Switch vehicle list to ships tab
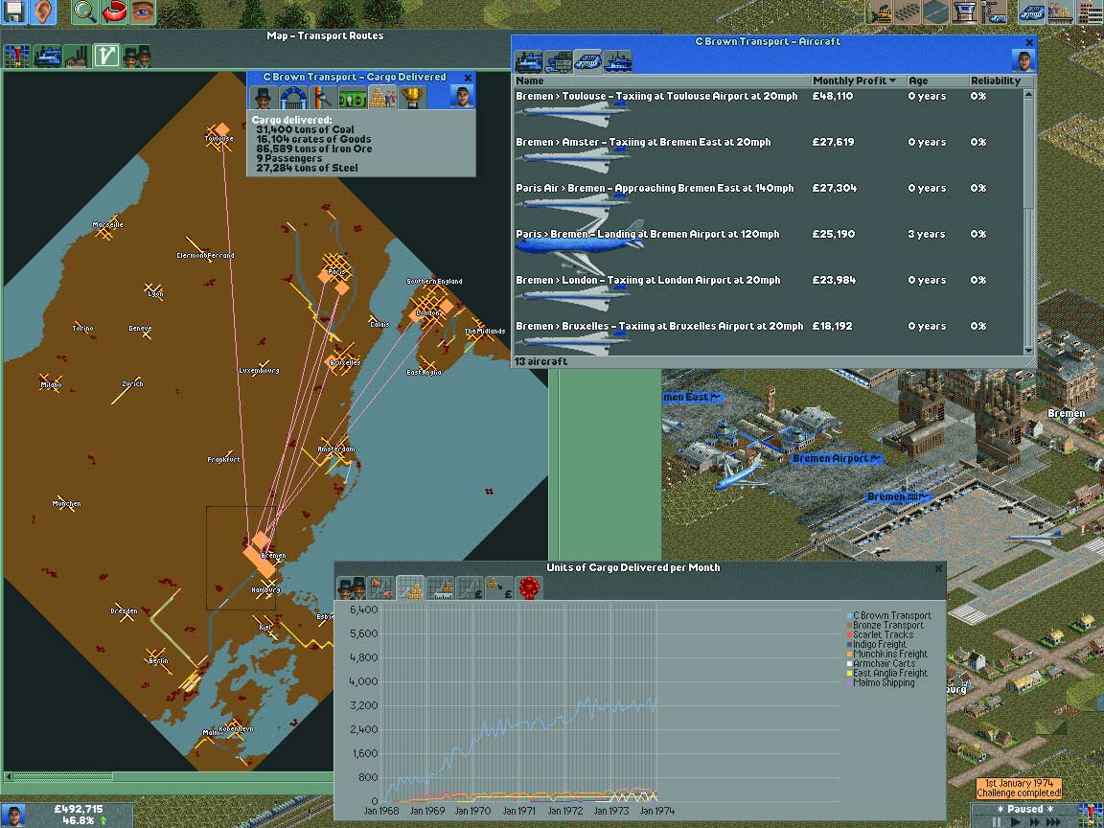1104x828 pixels. 617,62
